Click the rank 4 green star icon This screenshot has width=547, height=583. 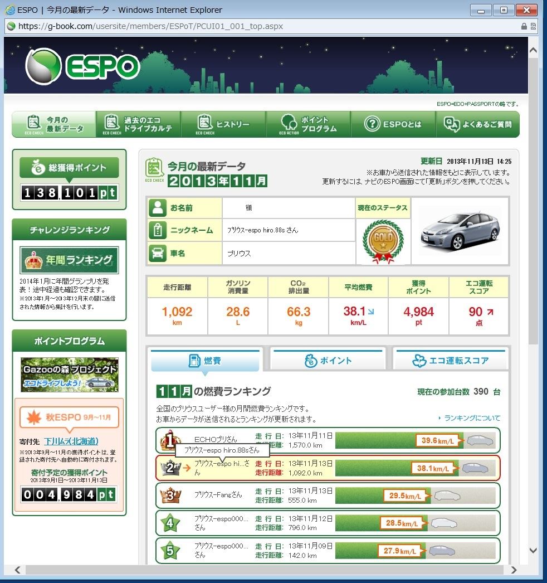click(170, 523)
